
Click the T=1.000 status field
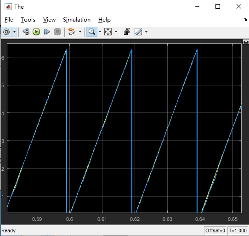tap(238, 230)
